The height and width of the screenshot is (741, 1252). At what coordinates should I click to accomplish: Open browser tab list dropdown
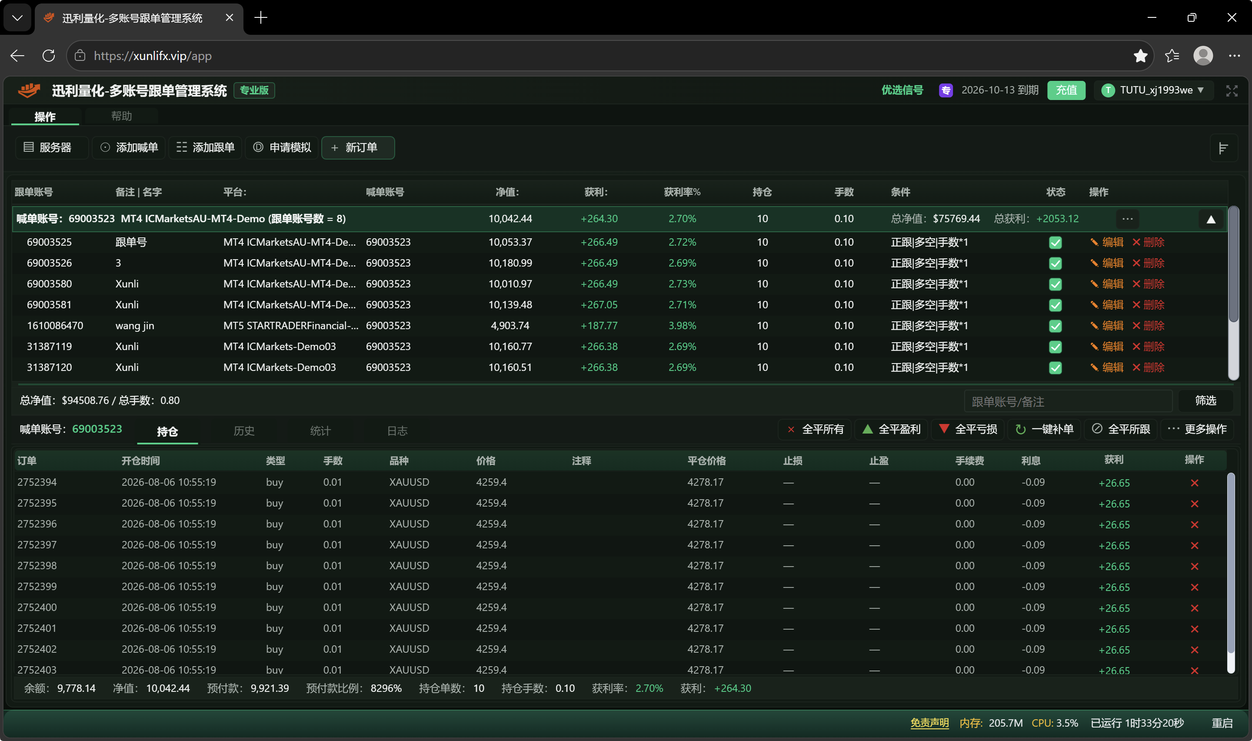(17, 18)
